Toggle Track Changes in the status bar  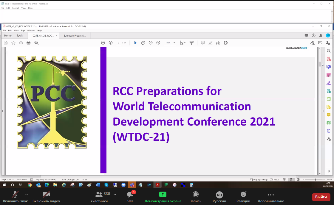tap(70, 179)
